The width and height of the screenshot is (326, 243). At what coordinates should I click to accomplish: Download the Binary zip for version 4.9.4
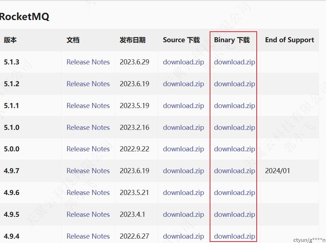(234, 236)
